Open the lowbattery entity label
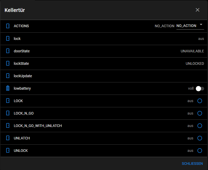This screenshot has height=170, width=208. point(22,88)
